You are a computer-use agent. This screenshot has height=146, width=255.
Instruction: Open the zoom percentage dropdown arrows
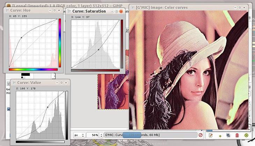coord(101,135)
